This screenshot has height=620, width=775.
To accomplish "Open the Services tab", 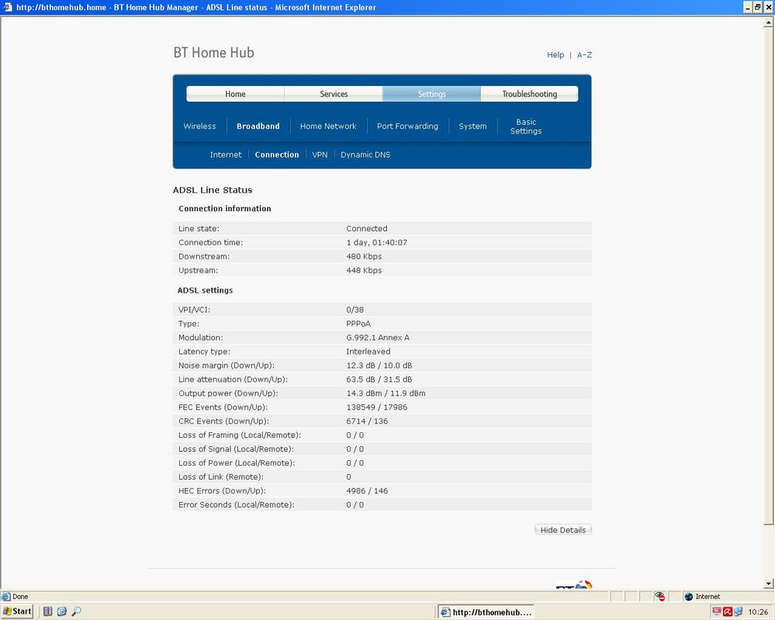I will point(334,94).
